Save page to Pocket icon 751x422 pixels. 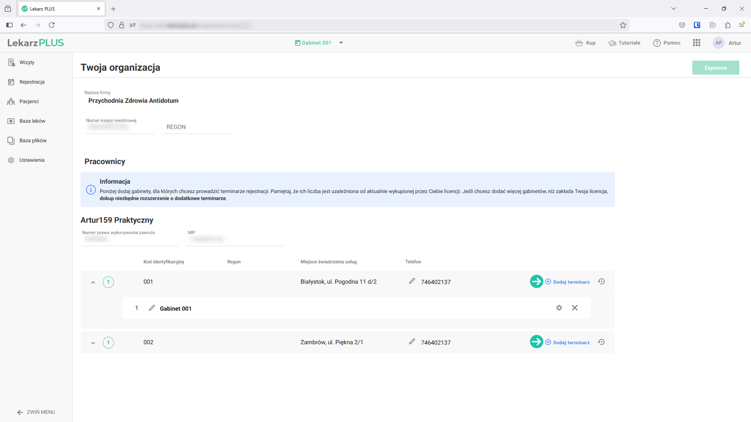[682, 25]
